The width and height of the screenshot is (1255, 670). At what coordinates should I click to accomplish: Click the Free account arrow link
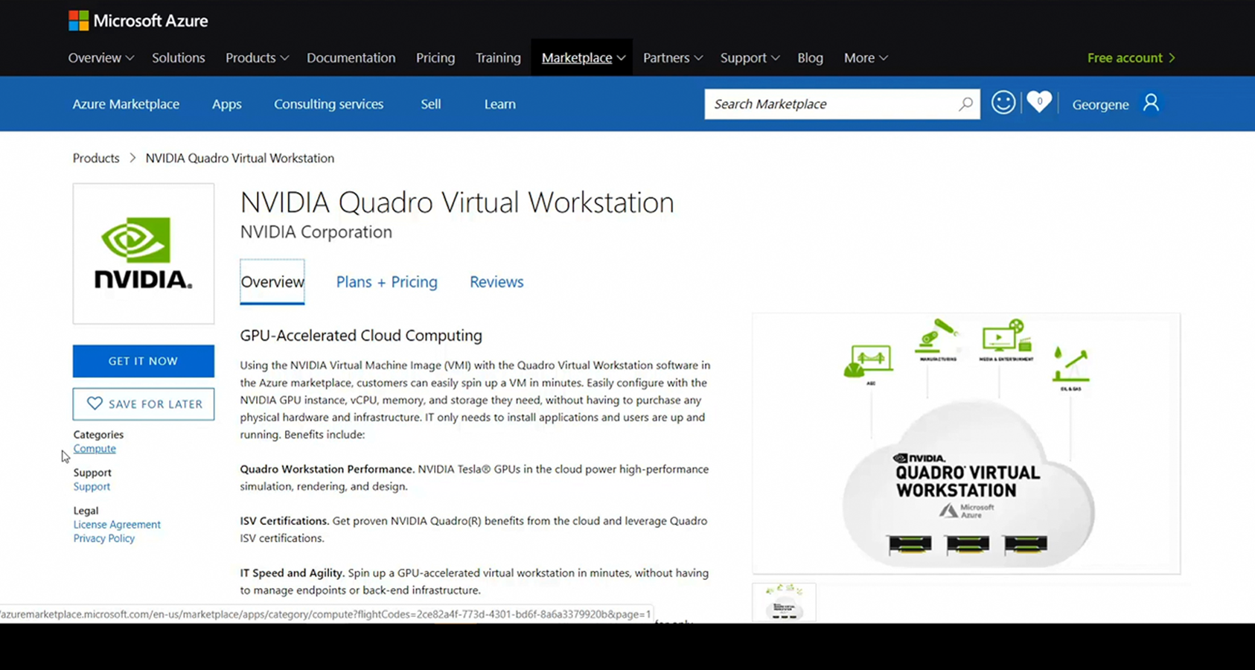[1131, 58]
